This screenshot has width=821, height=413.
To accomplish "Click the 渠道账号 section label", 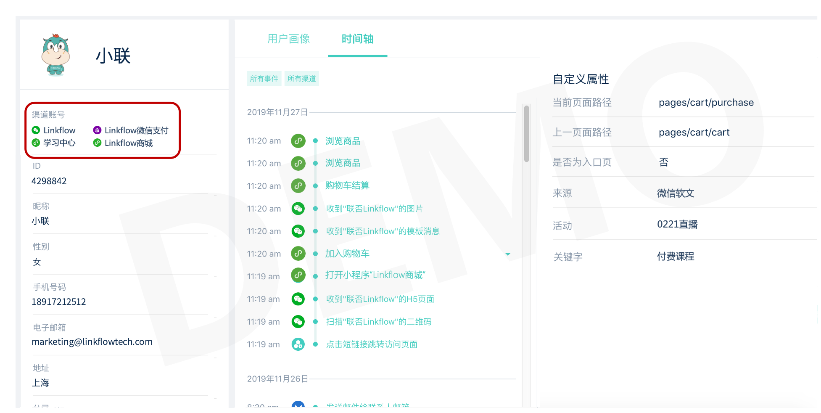I will pyautogui.click(x=48, y=115).
